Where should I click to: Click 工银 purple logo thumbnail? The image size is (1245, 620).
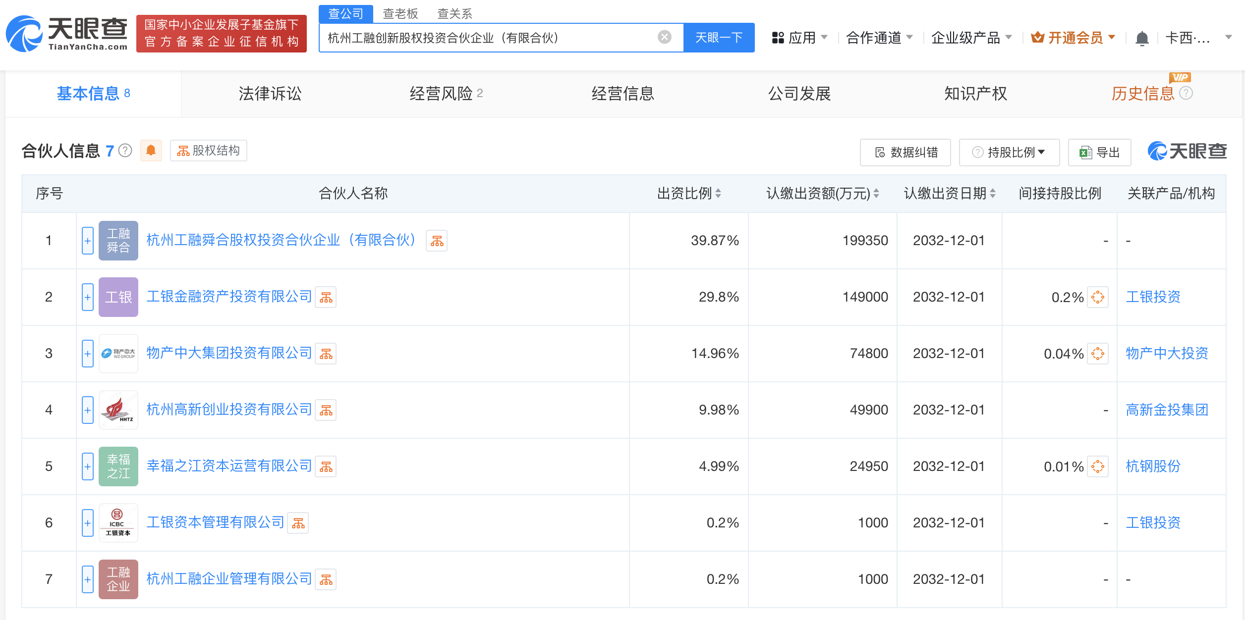pyautogui.click(x=118, y=297)
